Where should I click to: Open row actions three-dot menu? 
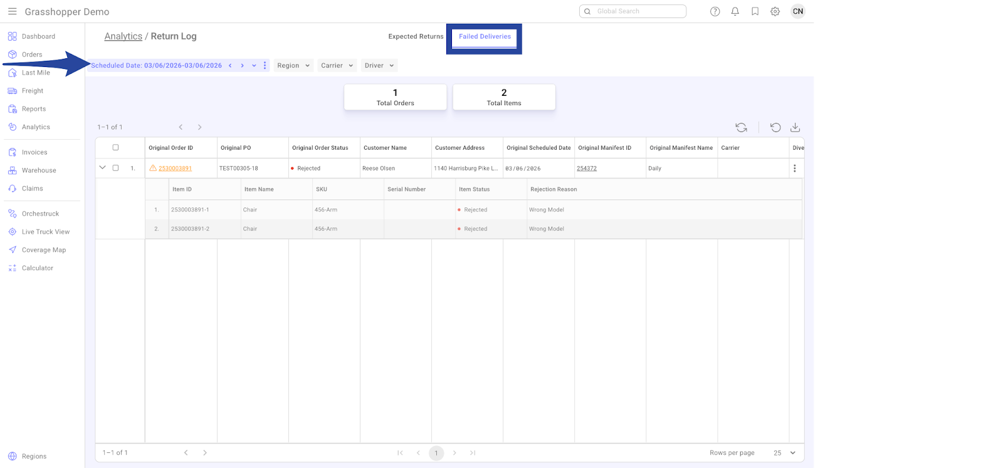click(794, 168)
